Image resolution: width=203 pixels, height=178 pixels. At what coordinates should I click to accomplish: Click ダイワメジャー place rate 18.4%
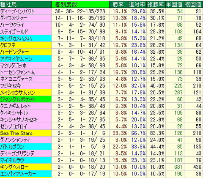(138, 18)
